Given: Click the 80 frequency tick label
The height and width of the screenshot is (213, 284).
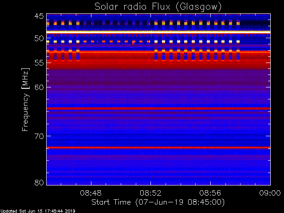Looking at the screenshot, I should [39, 182].
